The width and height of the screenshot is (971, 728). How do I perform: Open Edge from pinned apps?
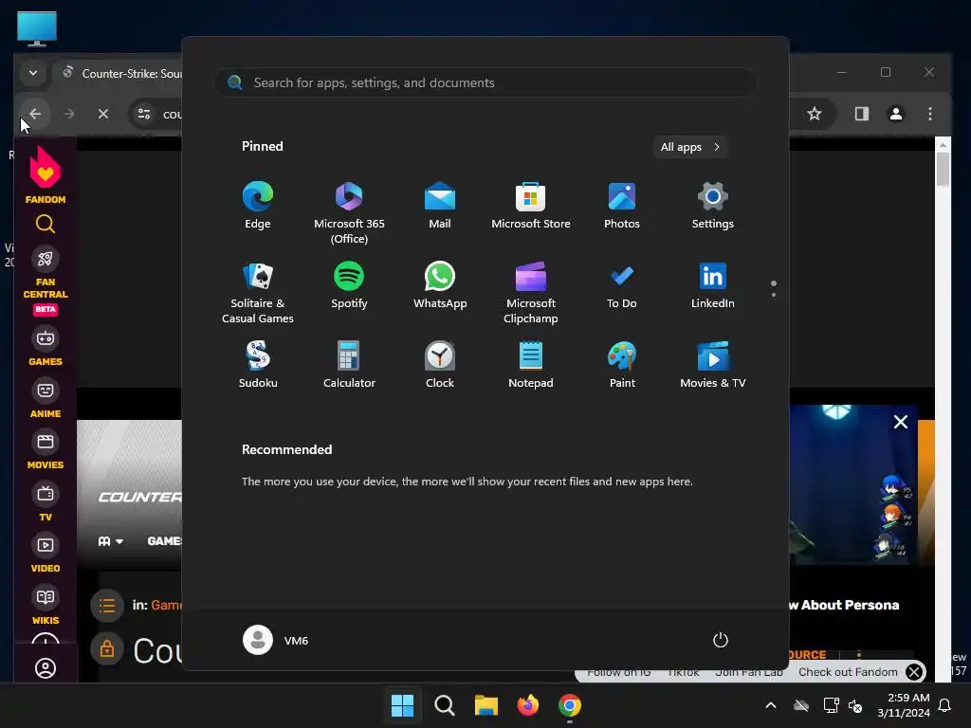[258, 206]
